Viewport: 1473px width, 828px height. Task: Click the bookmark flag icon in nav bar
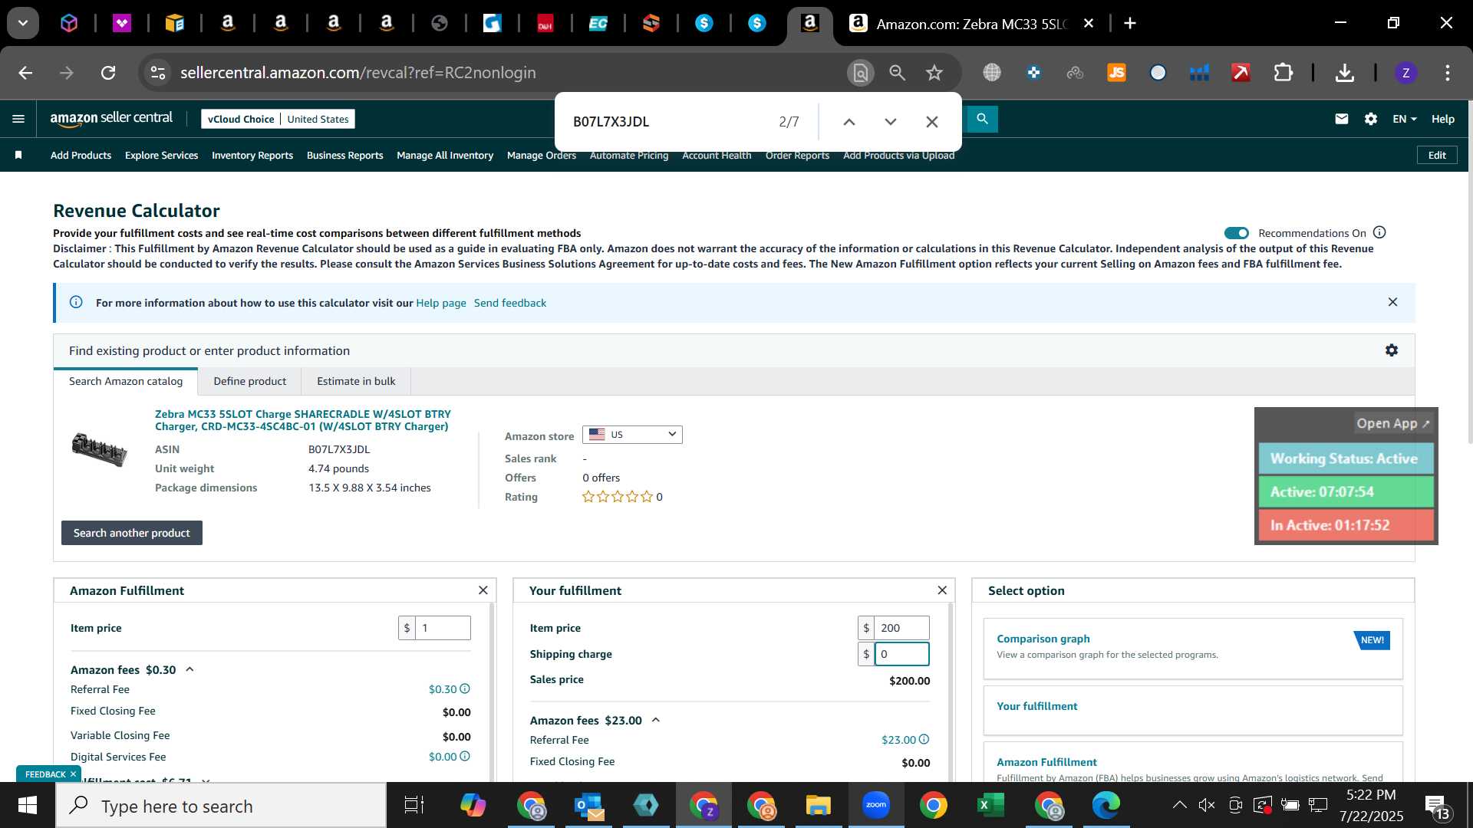(x=18, y=155)
